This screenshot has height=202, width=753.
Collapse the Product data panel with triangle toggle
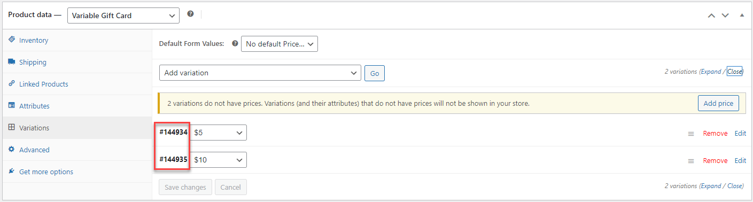click(x=742, y=15)
